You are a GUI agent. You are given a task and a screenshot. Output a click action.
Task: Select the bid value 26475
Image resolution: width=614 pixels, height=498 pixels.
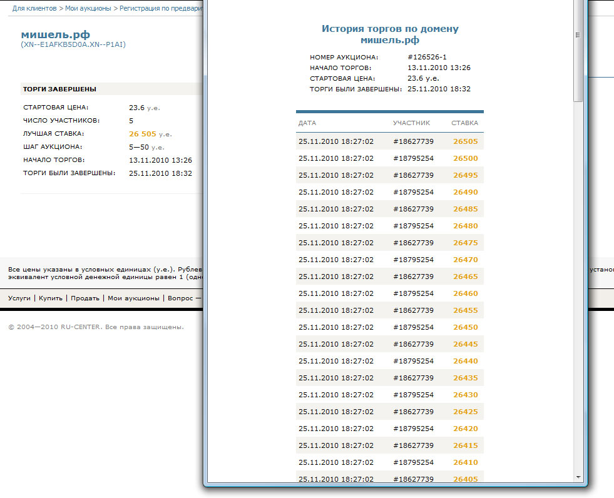tap(466, 243)
